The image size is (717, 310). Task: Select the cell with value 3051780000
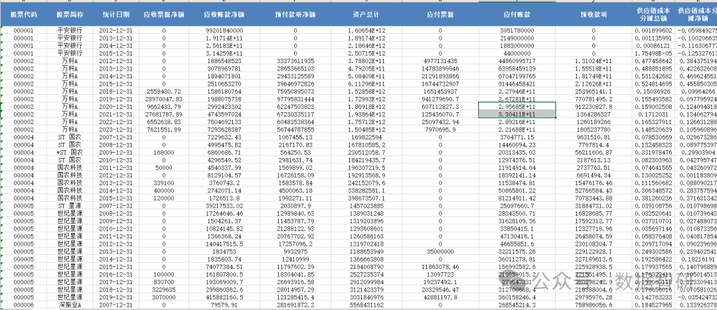tap(517, 30)
